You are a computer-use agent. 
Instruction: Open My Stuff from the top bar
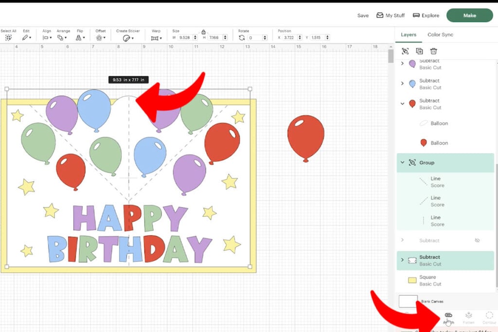click(391, 15)
